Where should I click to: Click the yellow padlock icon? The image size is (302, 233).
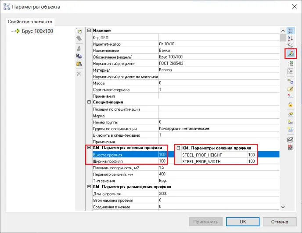point(290,104)
